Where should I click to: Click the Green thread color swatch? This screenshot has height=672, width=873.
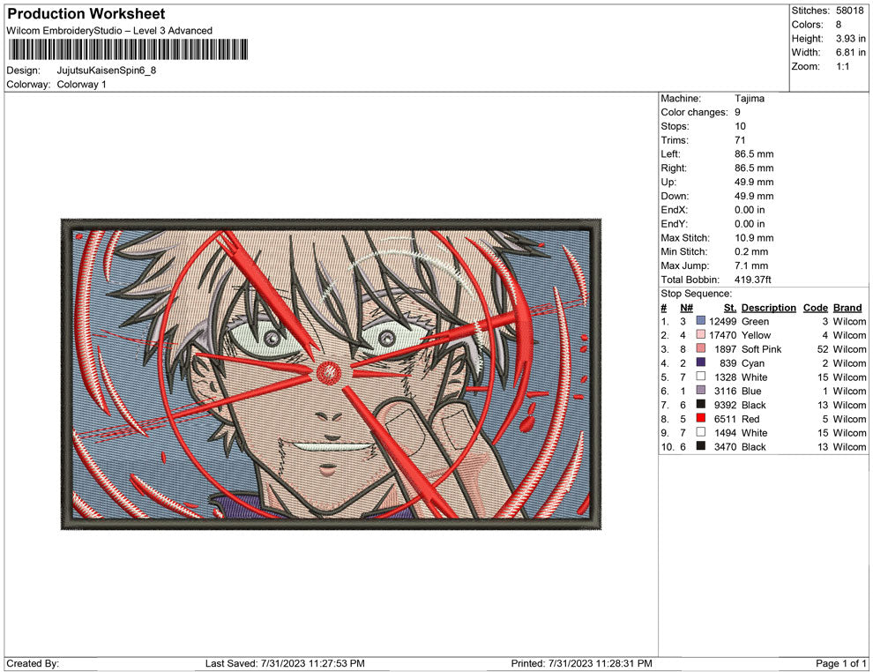[701, 321]
